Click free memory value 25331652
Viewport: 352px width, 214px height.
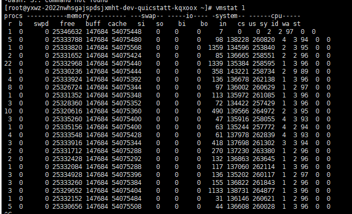pyautogui.click(x=67, y=56)
